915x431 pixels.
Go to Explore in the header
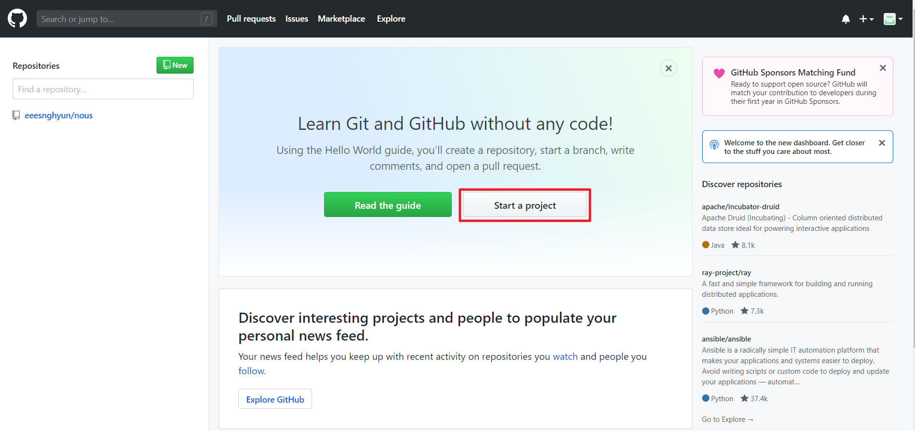(391, 19)
